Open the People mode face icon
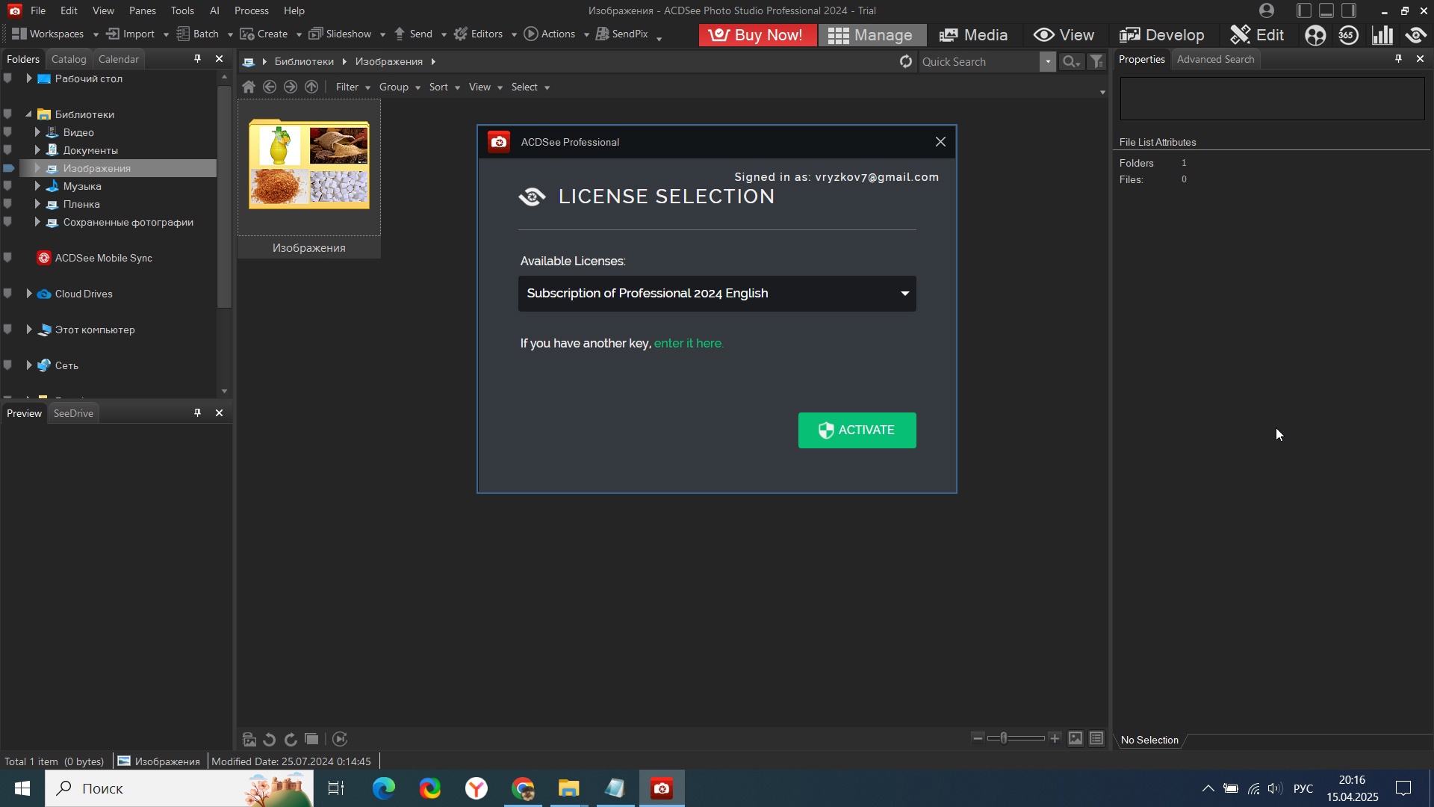Viewport: 1434px width, 807px height. (1315, 35)
